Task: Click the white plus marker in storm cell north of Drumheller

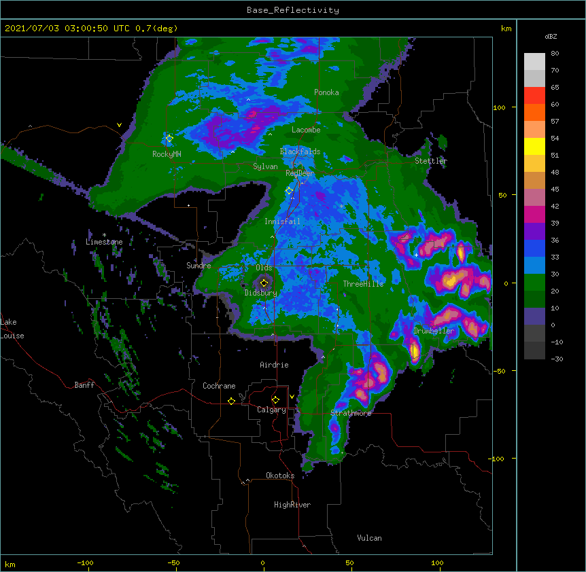Action: (416, 255)
